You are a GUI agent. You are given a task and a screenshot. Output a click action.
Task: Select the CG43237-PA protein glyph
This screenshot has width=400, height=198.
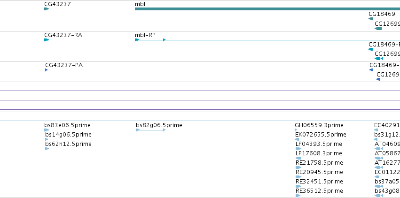pos(46,70)
